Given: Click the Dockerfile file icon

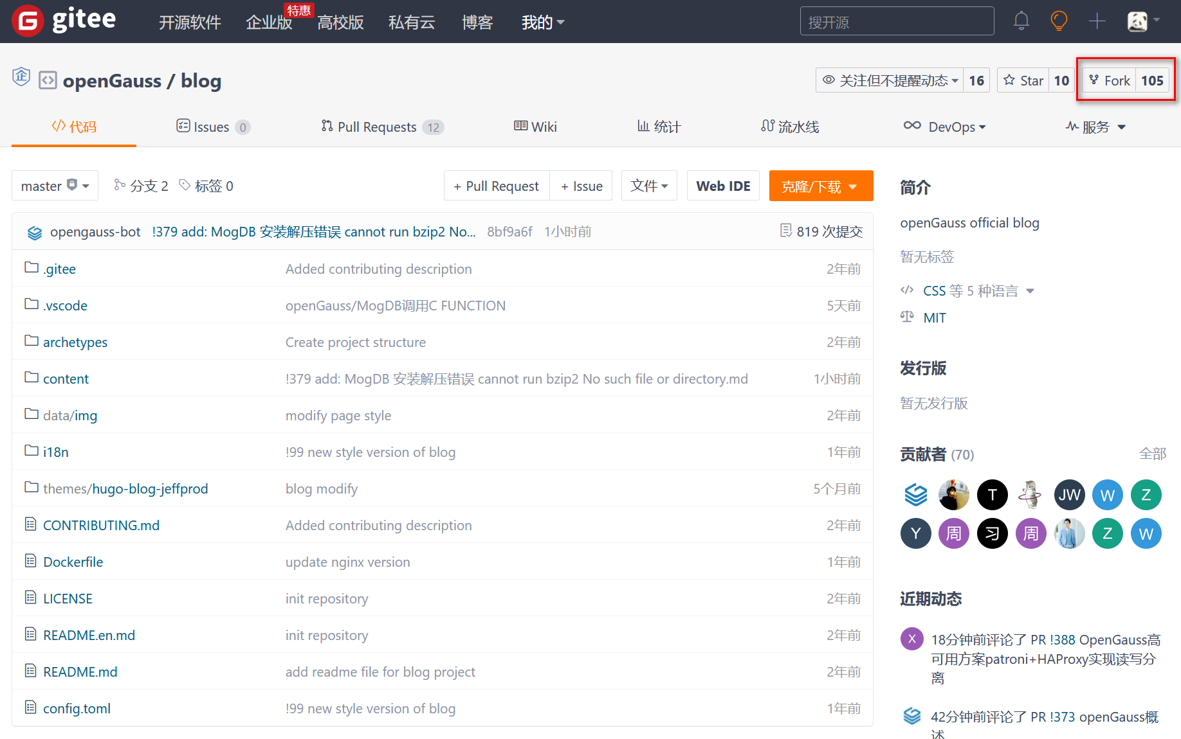Looking at the screenshot, I should click(x=31, y=561).
